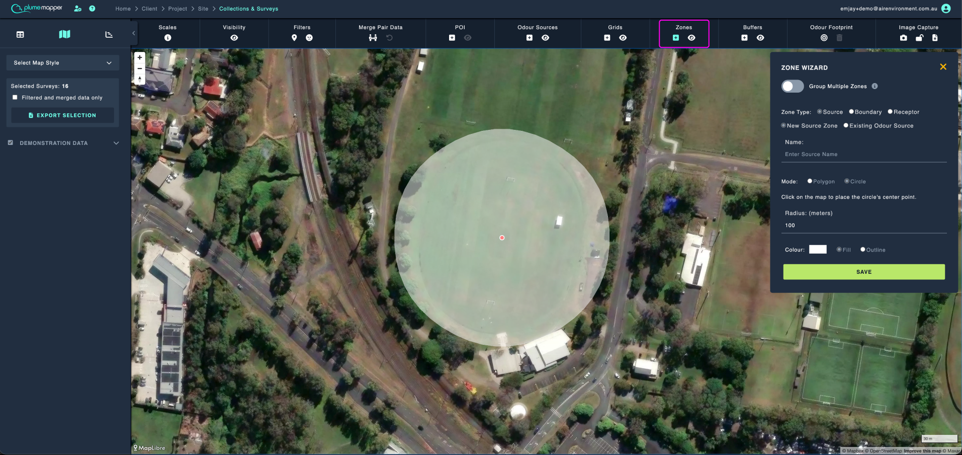Click the Merge Pair Data people icon
This screenshot has width=962, height=455.
(x=373, y=38)
